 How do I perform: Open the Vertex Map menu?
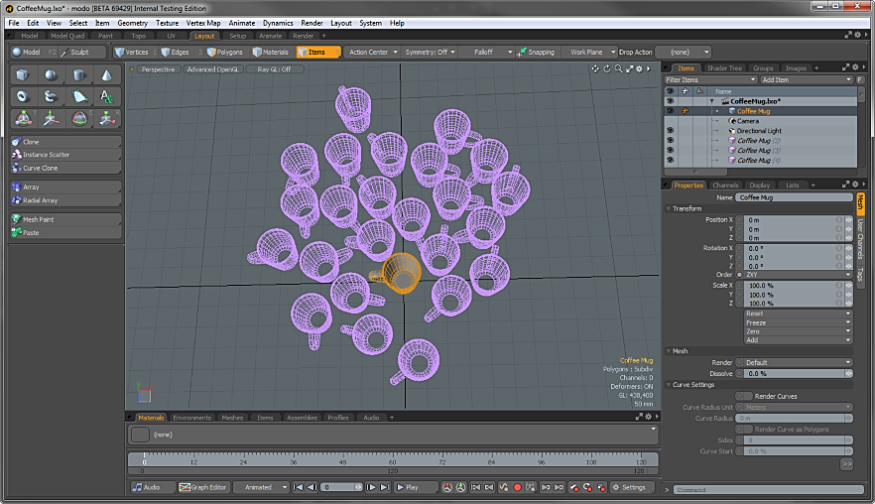[203, 23]
